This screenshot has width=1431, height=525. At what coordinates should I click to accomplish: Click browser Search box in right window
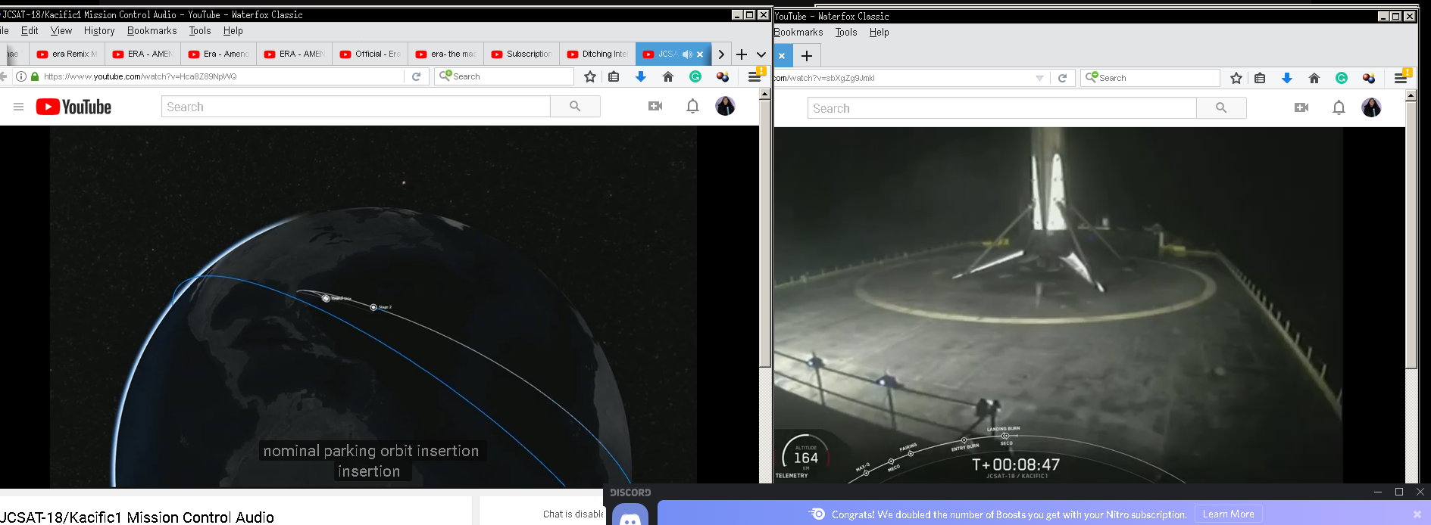(x=1150, y=78)
